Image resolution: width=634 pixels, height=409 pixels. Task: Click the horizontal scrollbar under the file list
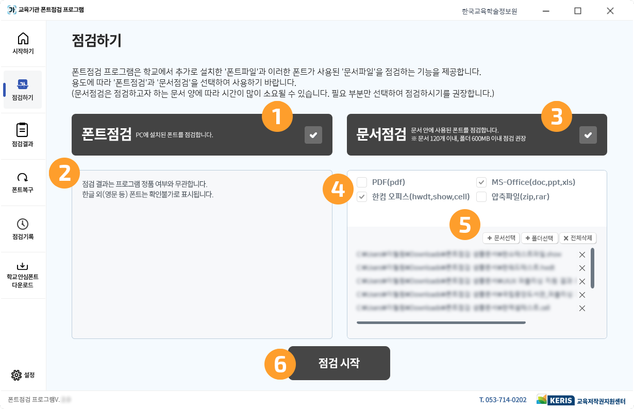click(x=441, y=321)
